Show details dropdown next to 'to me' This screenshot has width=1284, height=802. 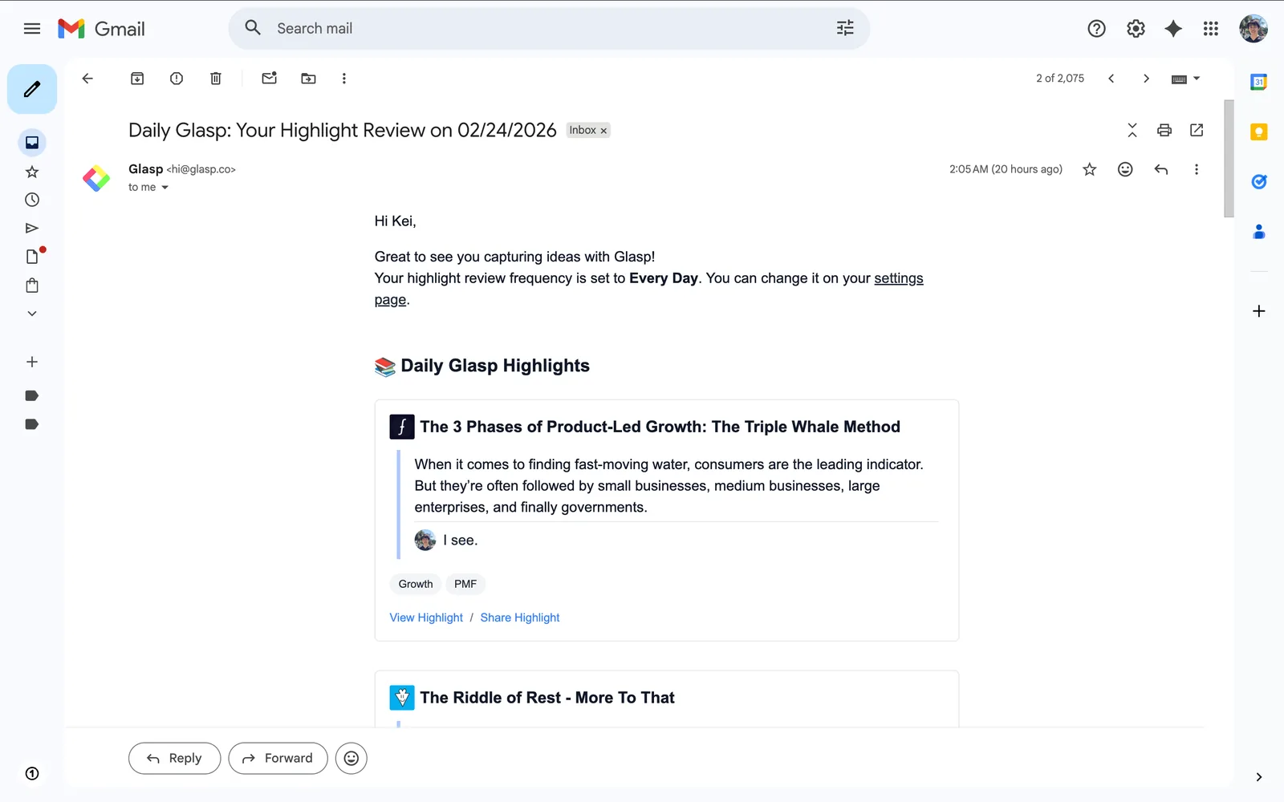point(165,188)
